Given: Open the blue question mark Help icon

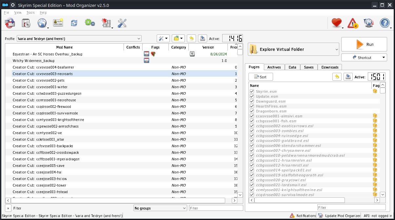Looking at the screenshot, I should pyautogui.click(x=385, y=23).
